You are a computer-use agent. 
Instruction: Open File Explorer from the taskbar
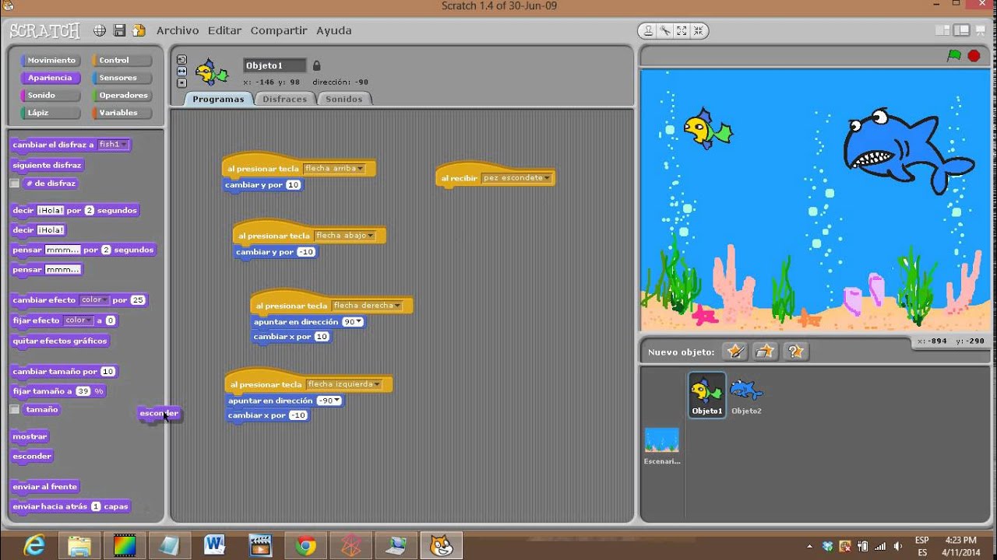coord(79,545)
